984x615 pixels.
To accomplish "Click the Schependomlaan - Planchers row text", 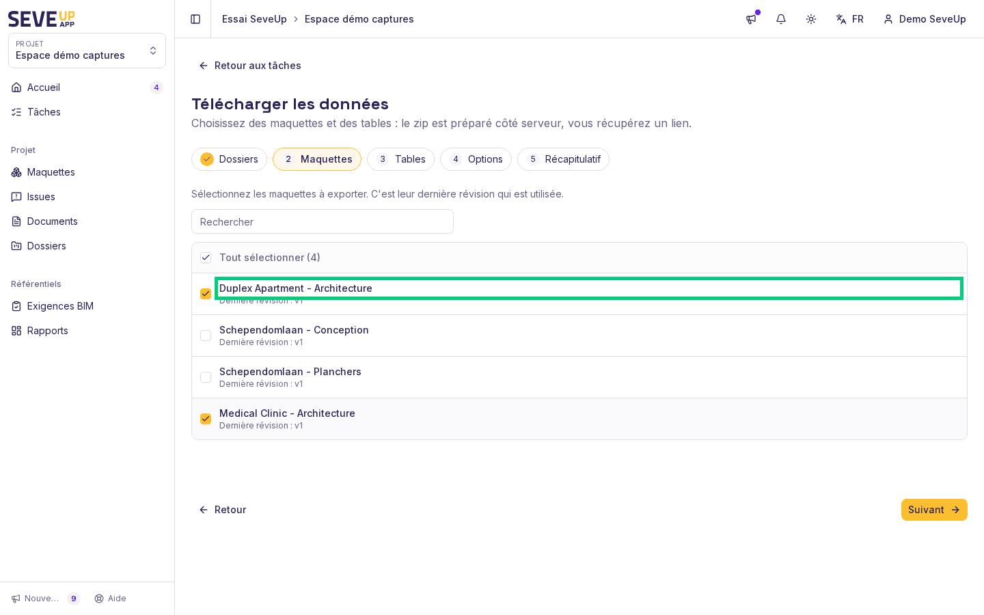I will point(290,372).
